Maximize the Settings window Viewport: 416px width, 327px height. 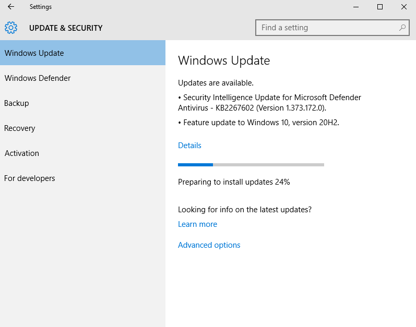point(380,7)
